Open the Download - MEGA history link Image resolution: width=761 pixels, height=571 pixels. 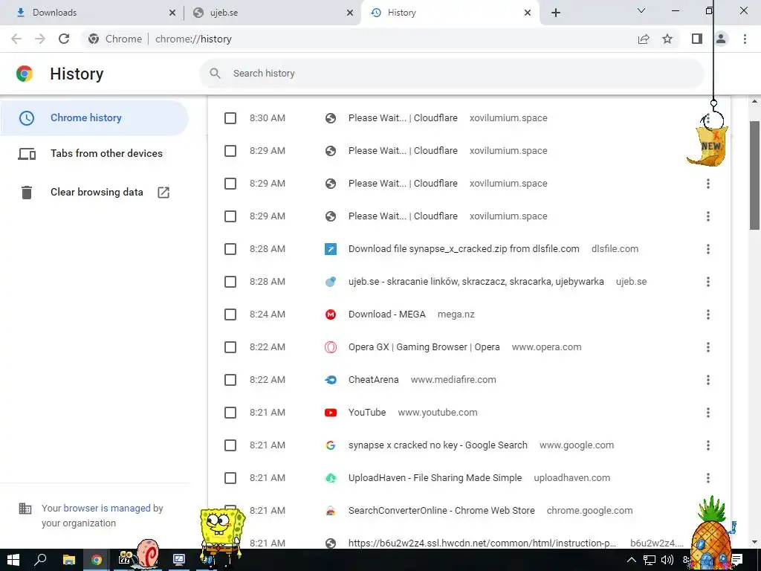(386, 314)
